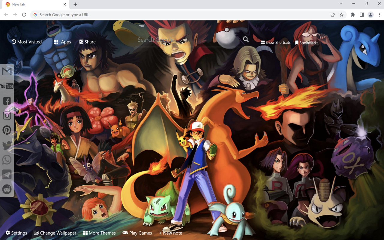The height and width of the screenshot is (240, 384).
Task: Select the New Tab tab
Action: tap(36, 4)
